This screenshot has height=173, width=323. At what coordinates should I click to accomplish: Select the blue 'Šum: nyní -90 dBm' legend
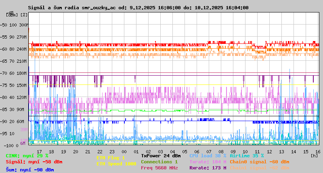(30, 170)
